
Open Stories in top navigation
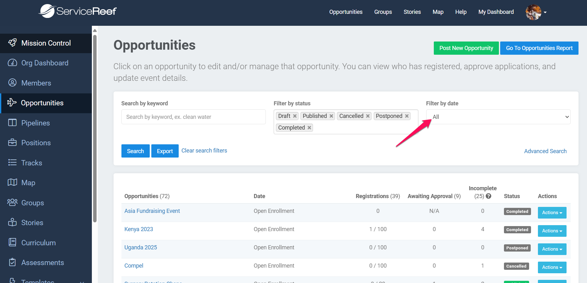[412, 12]
